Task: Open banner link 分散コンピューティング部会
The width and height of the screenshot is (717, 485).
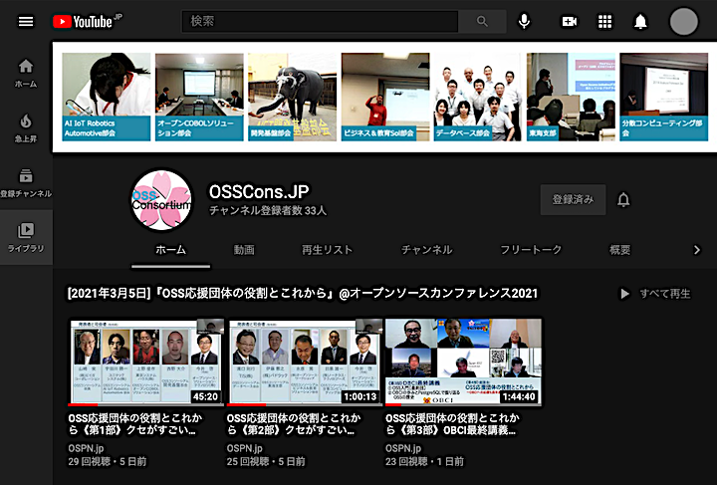Action: (664, 97)
